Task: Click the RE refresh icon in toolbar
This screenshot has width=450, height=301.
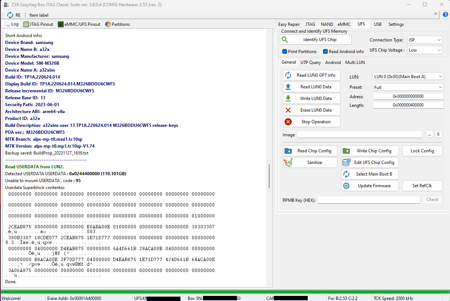Action: (10, 15)
